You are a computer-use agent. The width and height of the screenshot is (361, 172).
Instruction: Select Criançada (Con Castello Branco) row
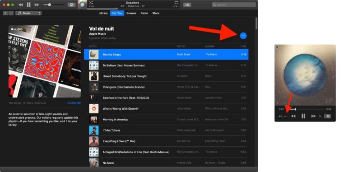pyautogui.click(x=166, y=87)
